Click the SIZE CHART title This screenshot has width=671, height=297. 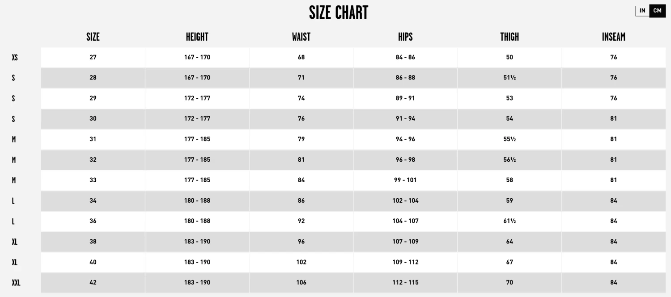pos(339,13)
